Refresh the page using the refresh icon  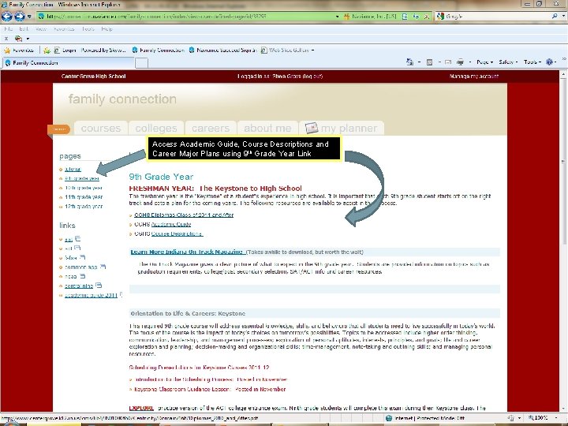tap(416, 17)
